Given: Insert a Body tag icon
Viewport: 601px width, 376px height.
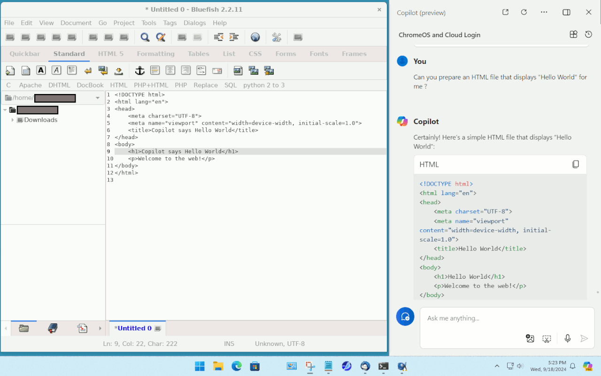Looking at the screenshot, I should click(x=26, y=70).
